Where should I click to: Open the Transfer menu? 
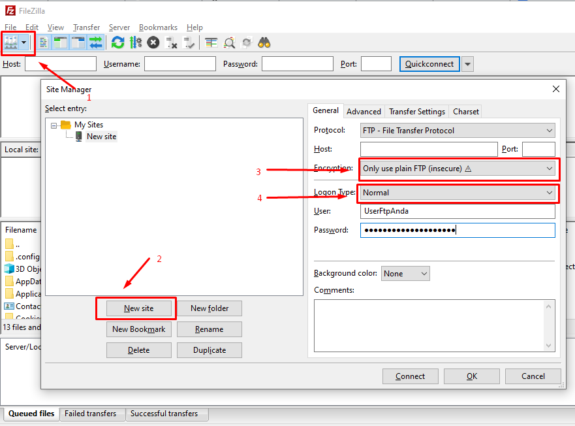point(86,27)
